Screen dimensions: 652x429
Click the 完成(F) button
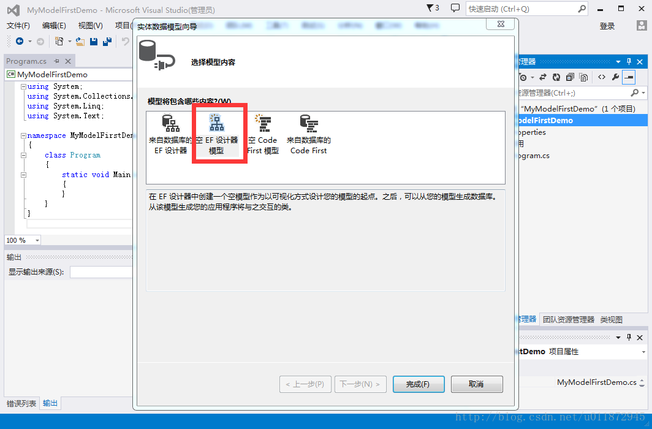click(x=419, y=384)
